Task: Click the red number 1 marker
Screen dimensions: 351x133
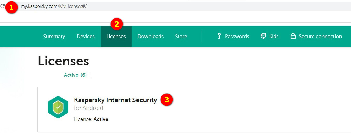Action: (11, 7)
